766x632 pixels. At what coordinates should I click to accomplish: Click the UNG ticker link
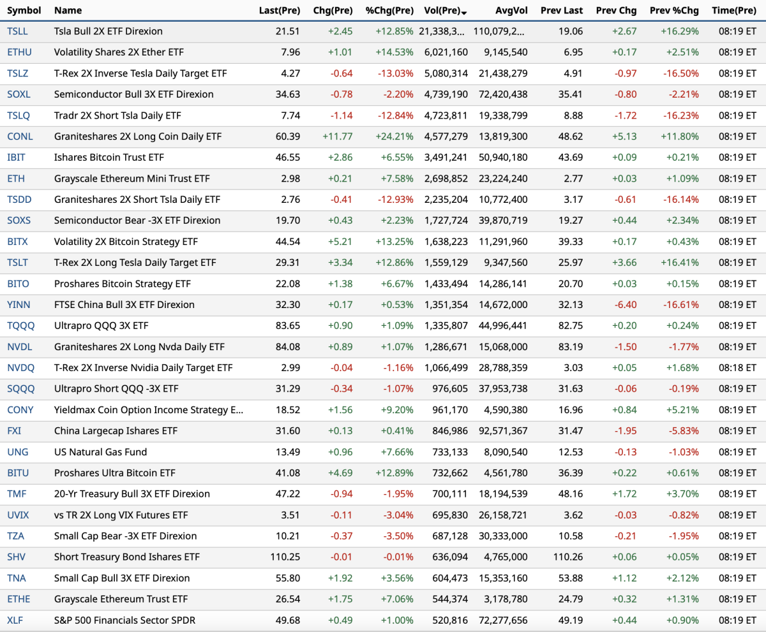click(x=17, y=452)
